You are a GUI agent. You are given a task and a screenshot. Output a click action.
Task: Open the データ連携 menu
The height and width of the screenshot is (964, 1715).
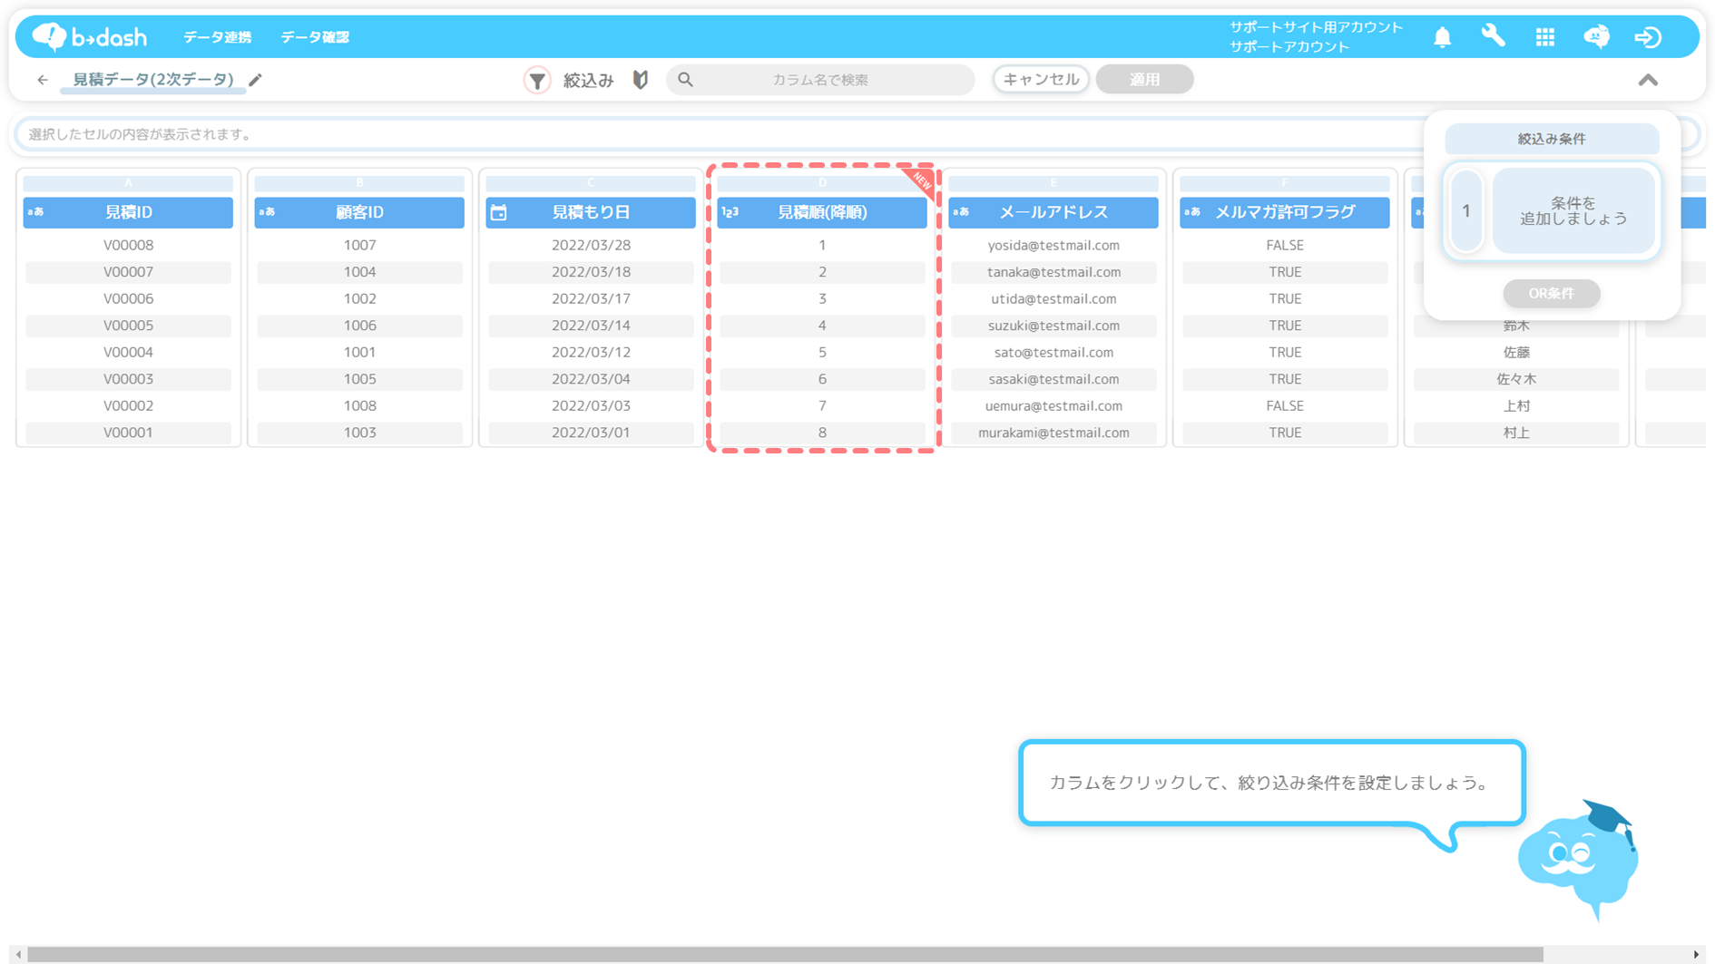pos(217,37)
